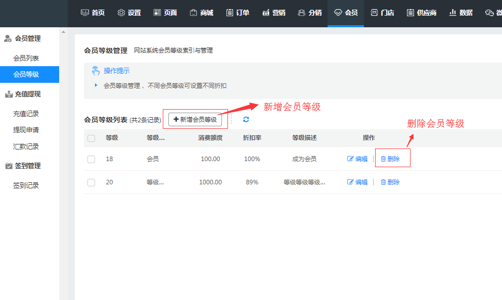The image size is (502, 300).
Task: Delete the level 18 会员 row
Action: (x=390, y=159)
